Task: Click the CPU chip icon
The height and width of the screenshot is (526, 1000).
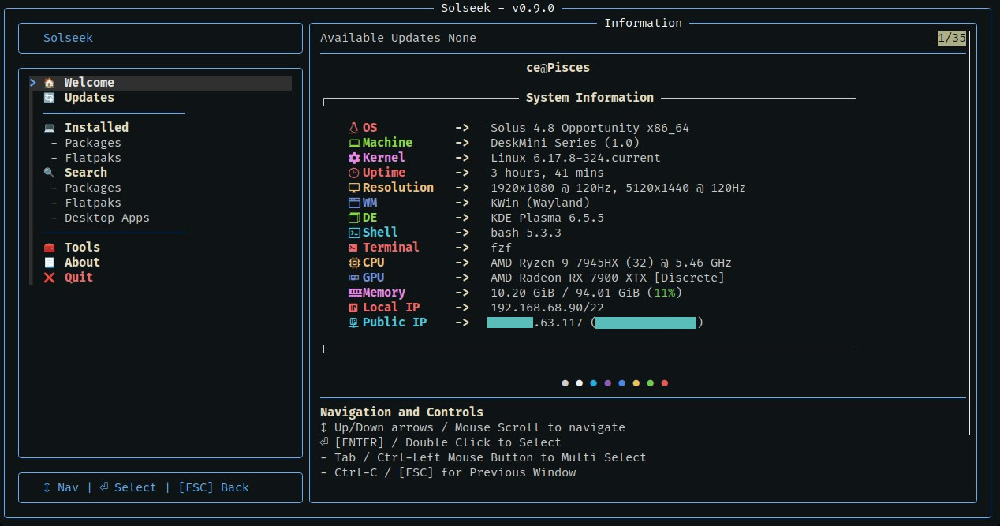Action: click(353, 263)
